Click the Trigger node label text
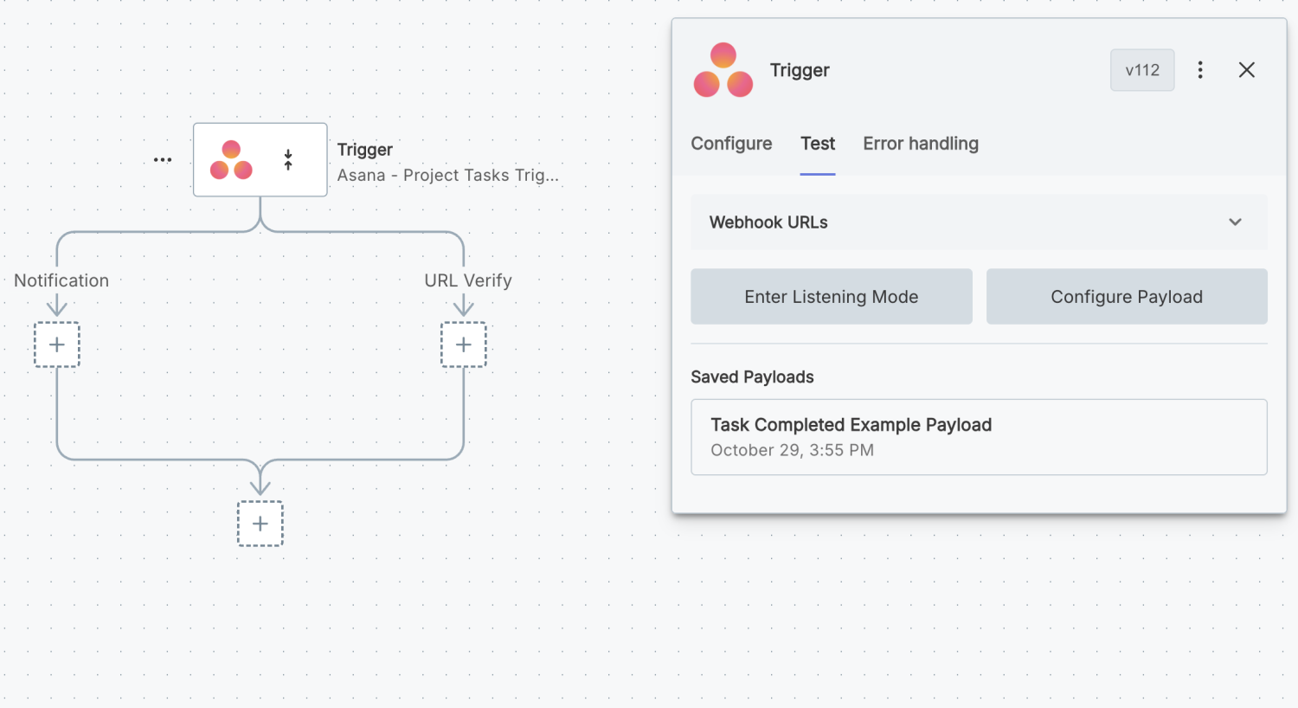Screen dimensions: 1298x708 (x=364, y=149)
